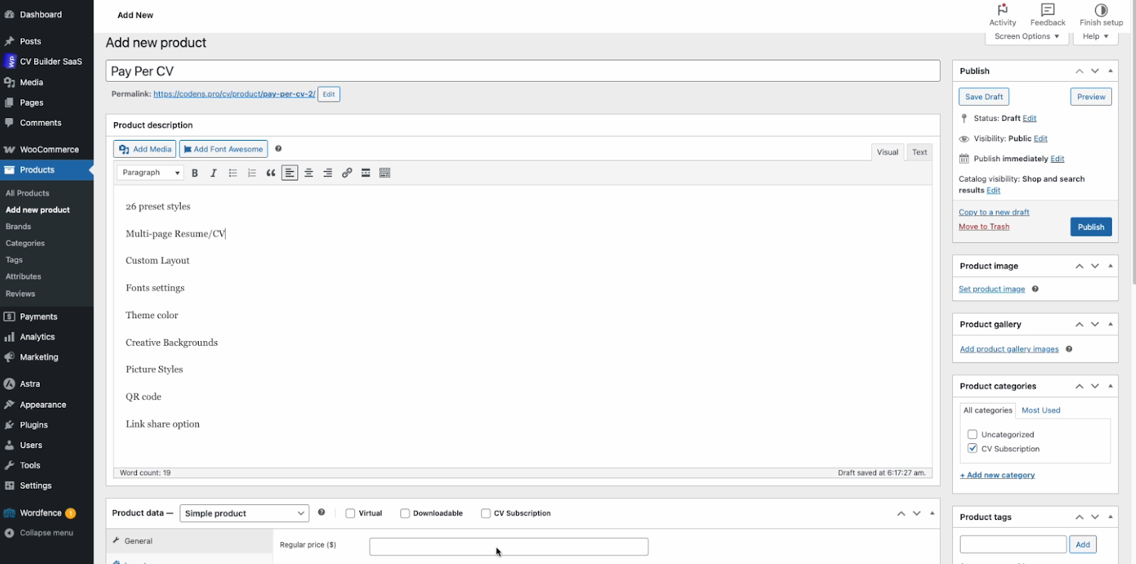Select the Most Used categories tab
The image size is (1136, 564).
tap(1041, 410)
